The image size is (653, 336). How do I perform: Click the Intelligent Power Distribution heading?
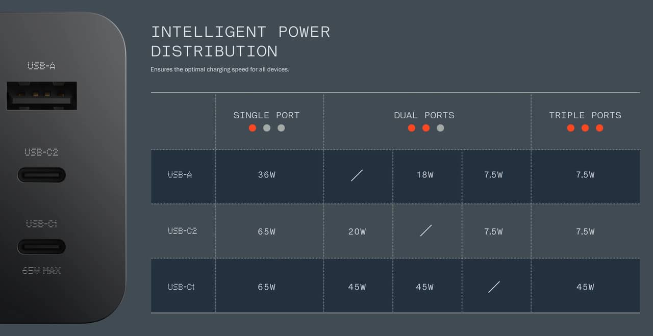pyautogui.click(x=240, y=41)
